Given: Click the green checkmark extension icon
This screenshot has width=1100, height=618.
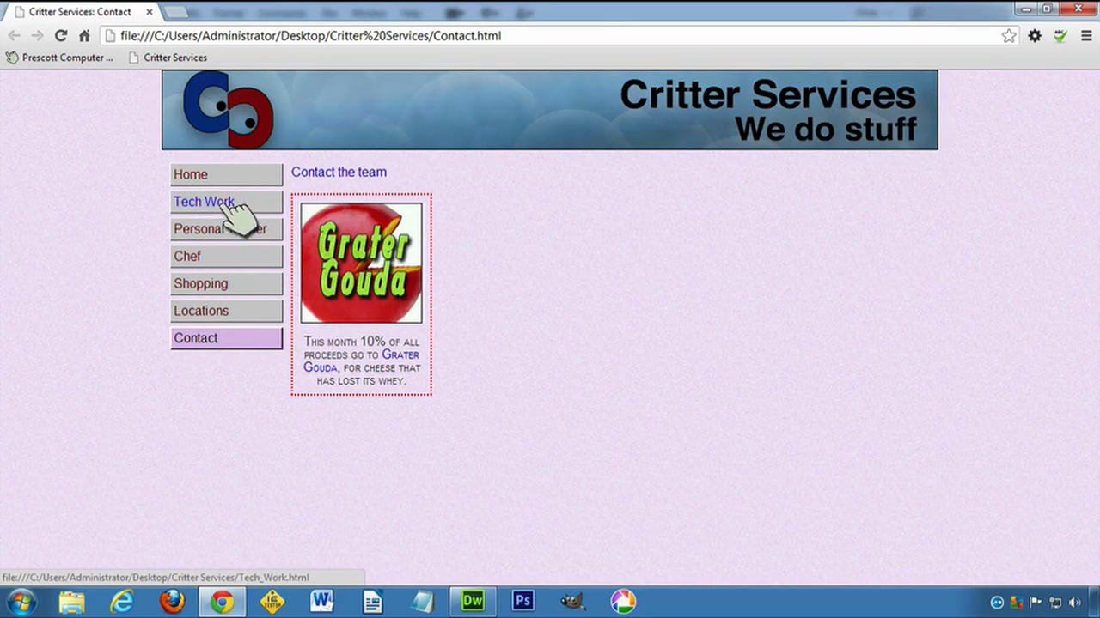Looking at the screenshot, I should coord(1060,36).
